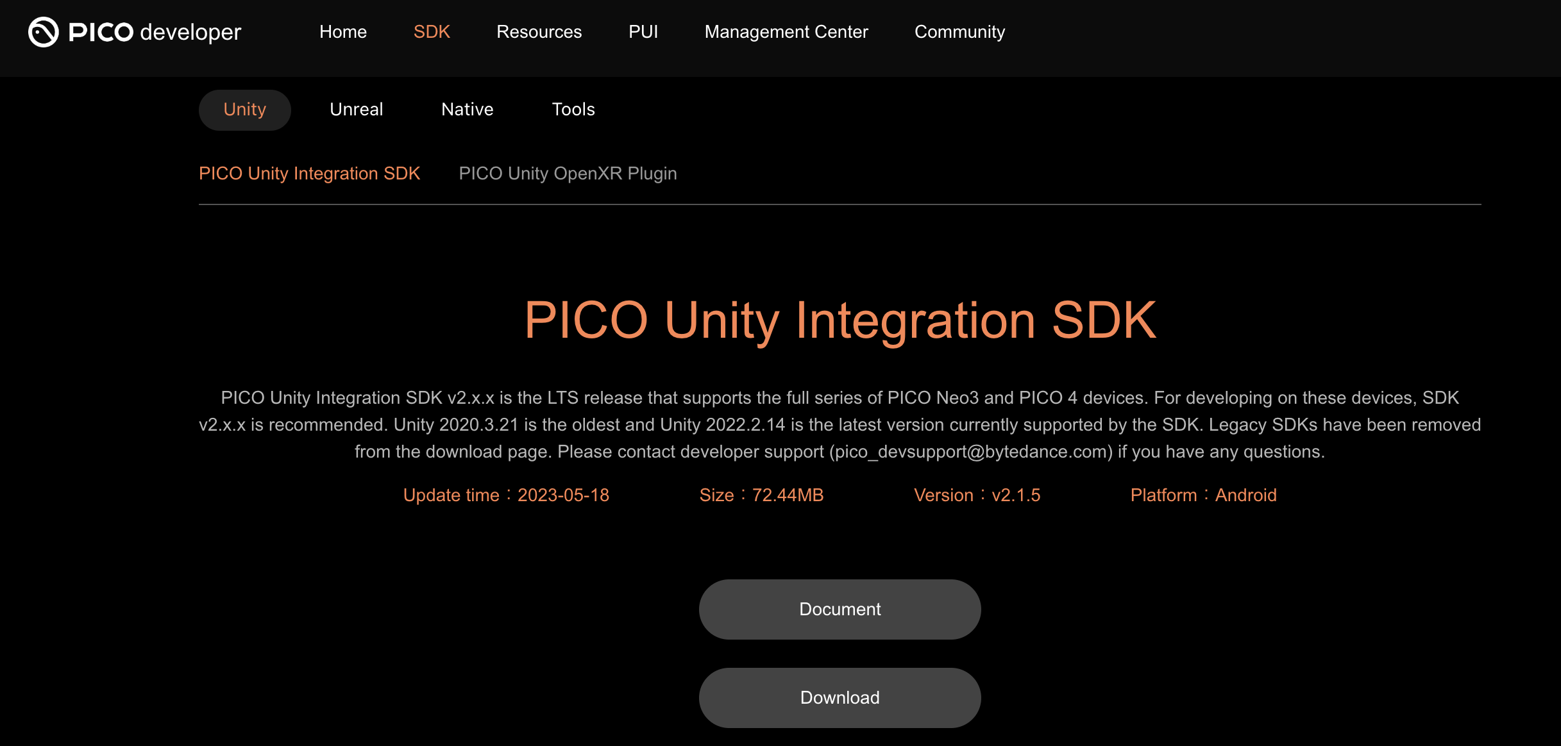
Task: Visit the Community section
Action: pos(959,31)
